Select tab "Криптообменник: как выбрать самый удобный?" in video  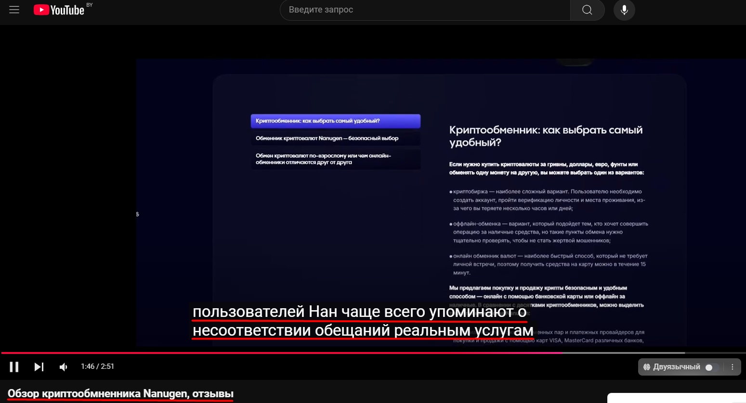[x=336, y=121]
